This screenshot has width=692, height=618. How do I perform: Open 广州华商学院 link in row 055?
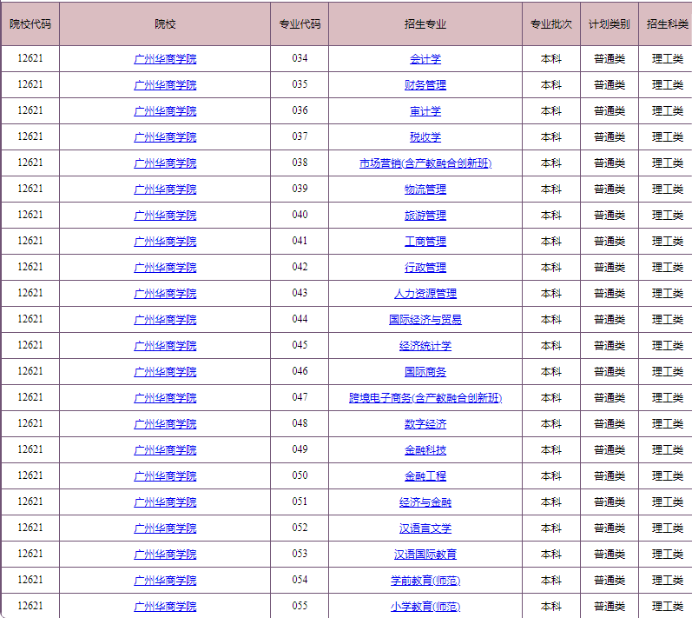(165, 606)
